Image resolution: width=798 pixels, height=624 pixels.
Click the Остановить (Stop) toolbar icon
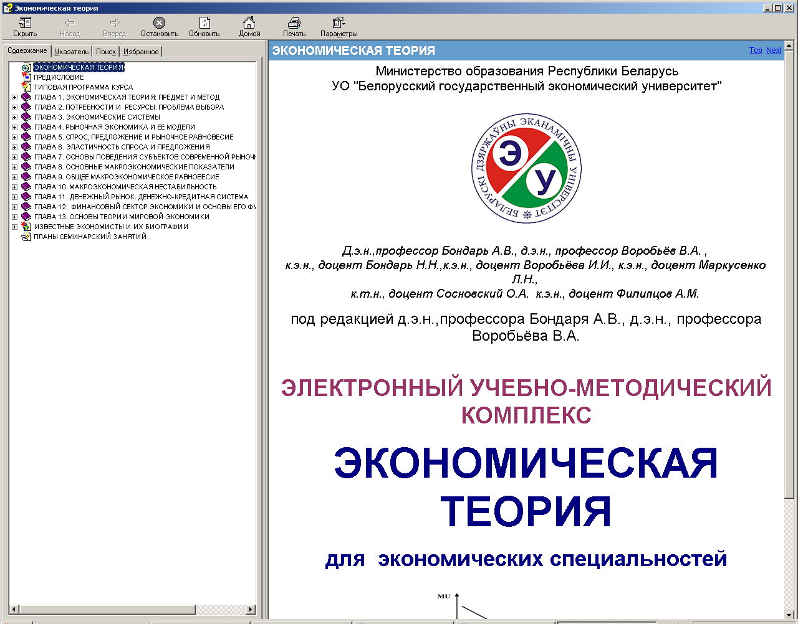pyautogui.click(x=159, y=23)
